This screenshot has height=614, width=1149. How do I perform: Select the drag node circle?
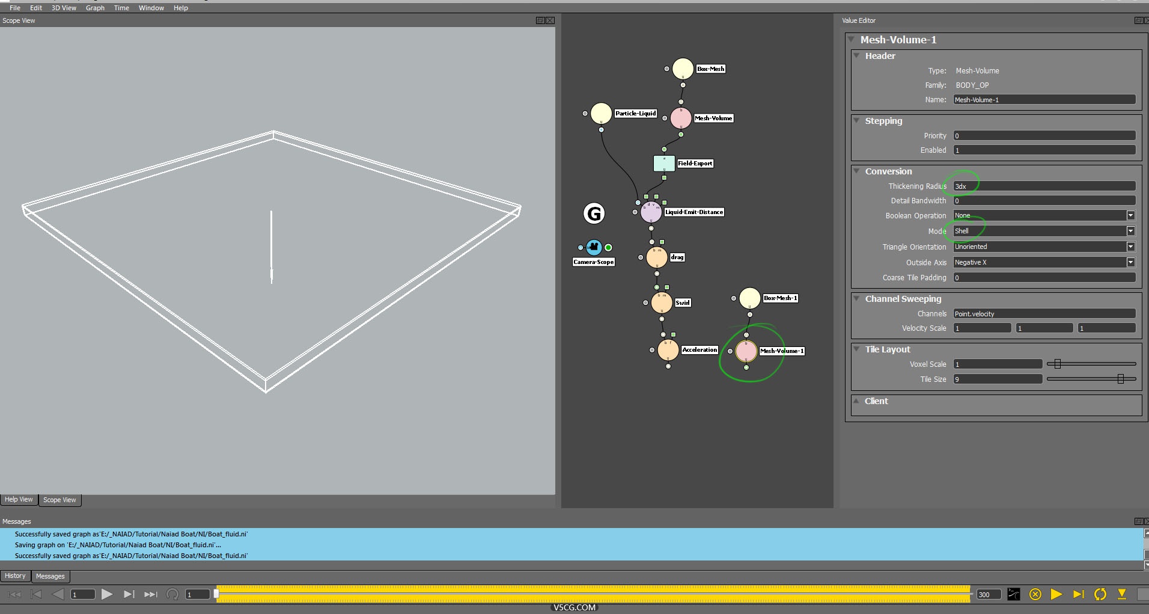point(657,257)
